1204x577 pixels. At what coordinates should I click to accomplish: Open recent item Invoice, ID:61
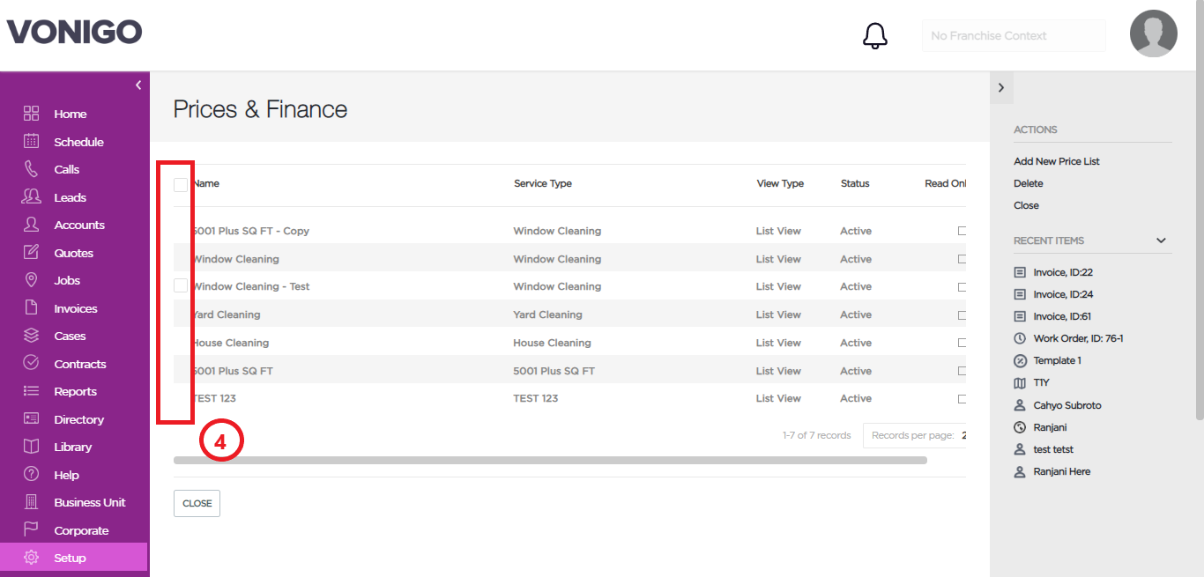[x=1063, y=316]
